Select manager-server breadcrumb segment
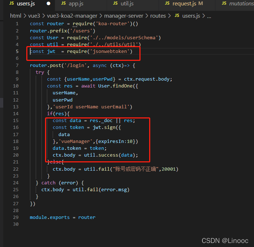 [124, 16]
